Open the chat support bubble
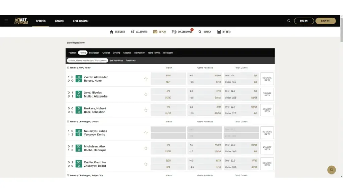The width and height of the screenshot is (343, 193). (x=331, y=170)
